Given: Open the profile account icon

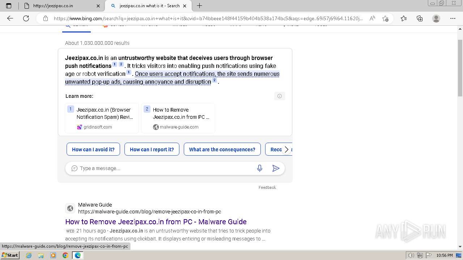Looking at the screenshot, I should pos(436,18).
